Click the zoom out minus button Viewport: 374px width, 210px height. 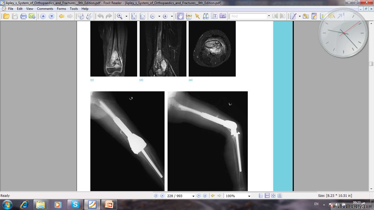pyautogui.click(x=153, y=16)
